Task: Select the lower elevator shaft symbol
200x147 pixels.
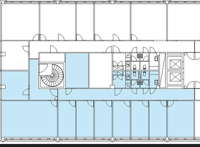Action: (x=175, y=77)
